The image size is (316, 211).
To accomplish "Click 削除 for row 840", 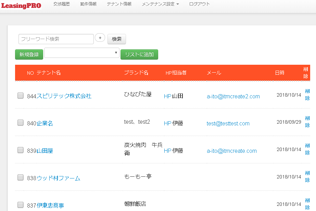I will [x=307, y=122].
